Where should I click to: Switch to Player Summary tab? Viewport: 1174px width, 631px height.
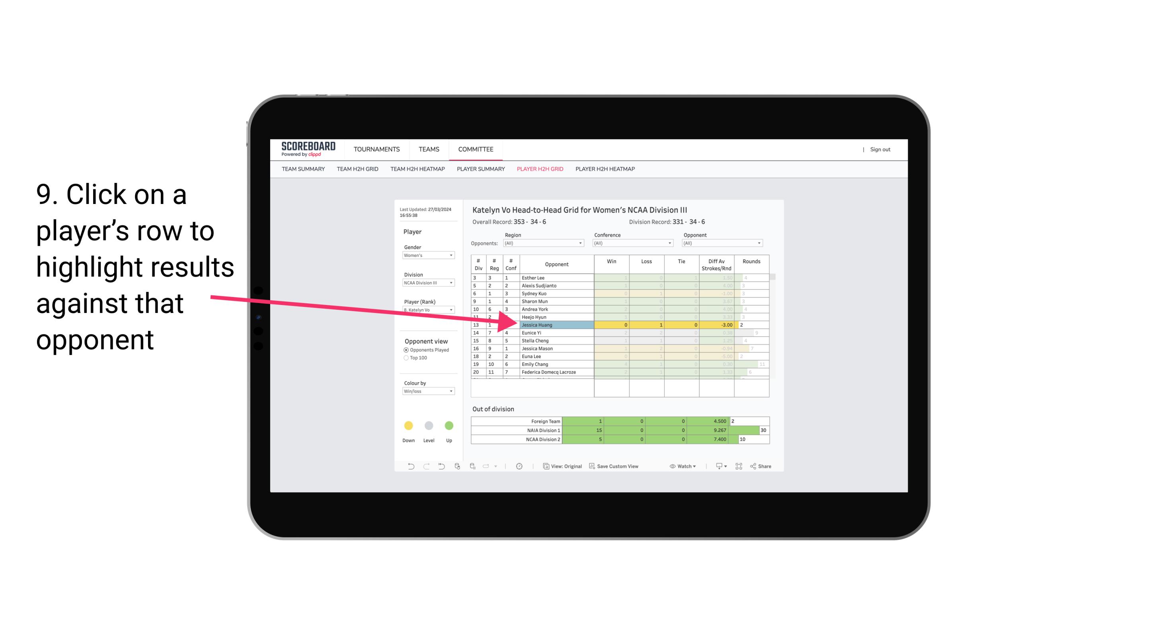tap(480, 170)
